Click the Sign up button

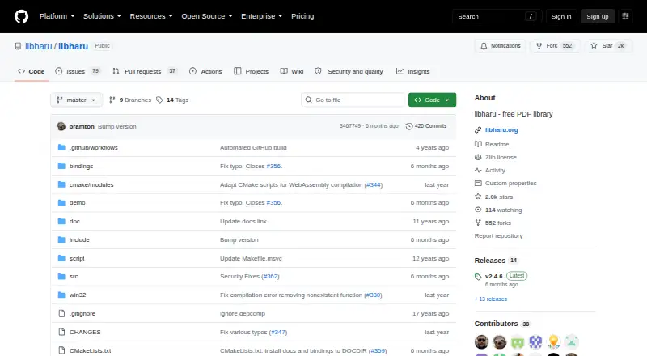click(x=598, y=16)
